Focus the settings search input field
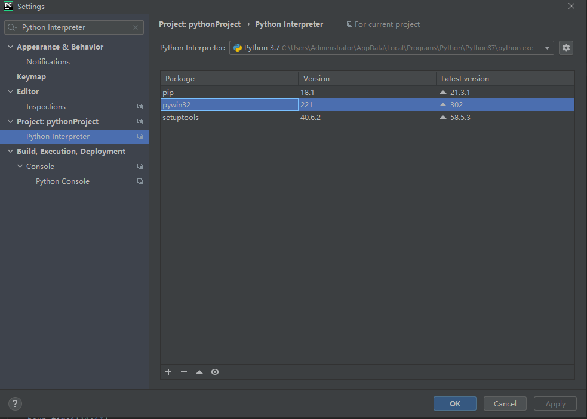 [x=75, y=27]
